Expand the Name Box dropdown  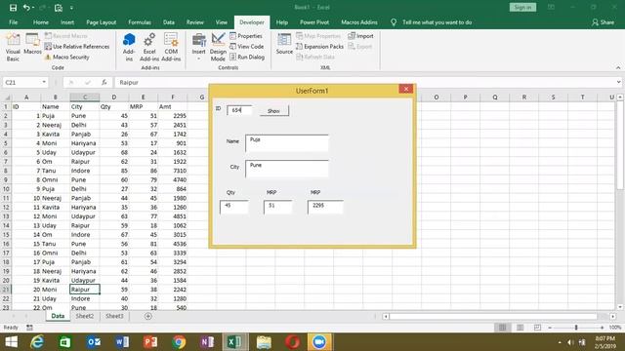coord(44,82)
